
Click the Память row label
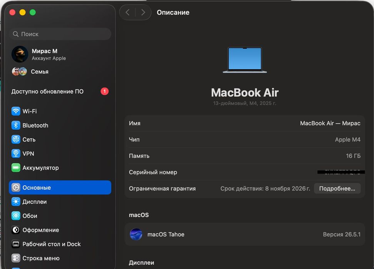[x=139, y=156]
